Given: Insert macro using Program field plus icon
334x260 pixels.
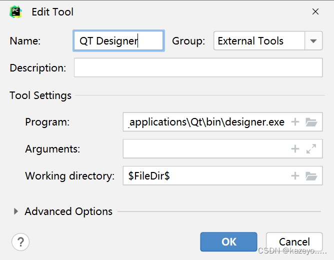Looking at the screenshot, I should 295,122.
